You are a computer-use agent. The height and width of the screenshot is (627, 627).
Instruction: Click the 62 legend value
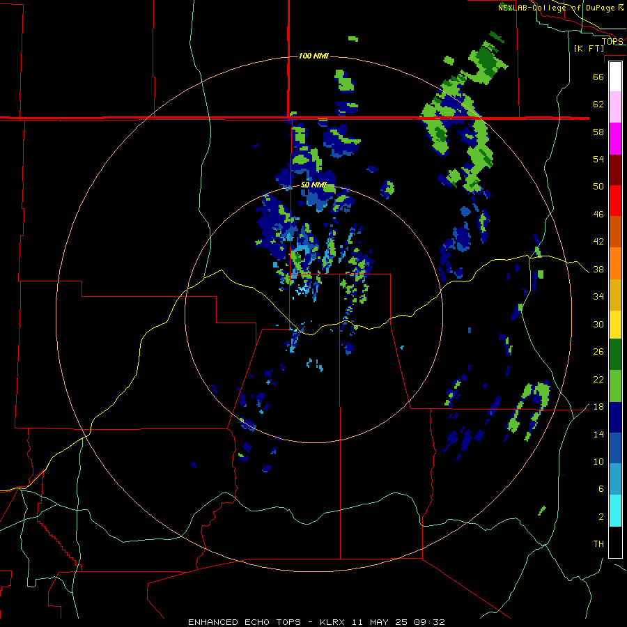click(598, 104)
